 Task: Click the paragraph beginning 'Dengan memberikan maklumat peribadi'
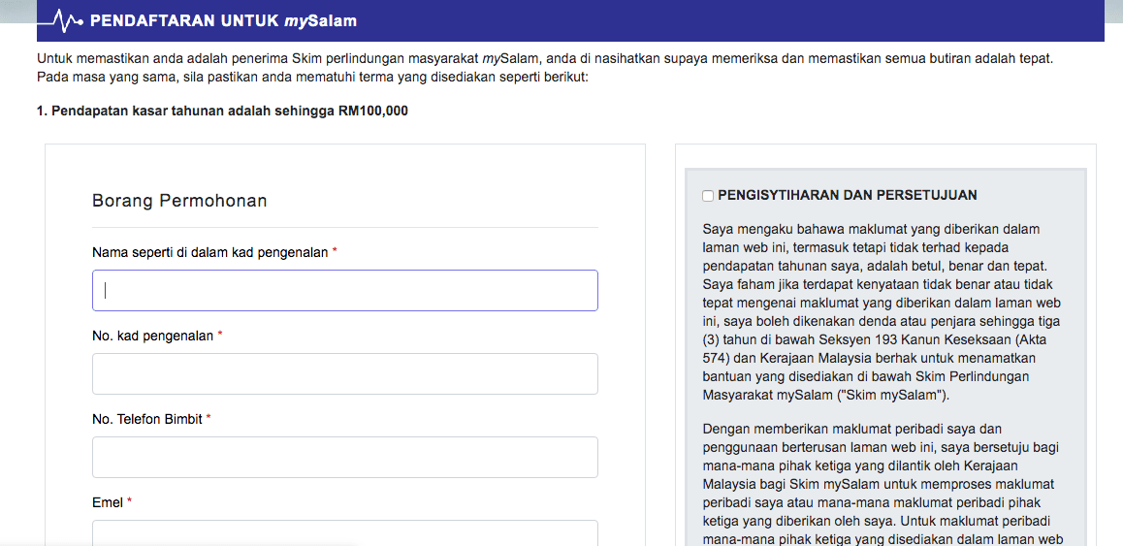pos(883,484)
